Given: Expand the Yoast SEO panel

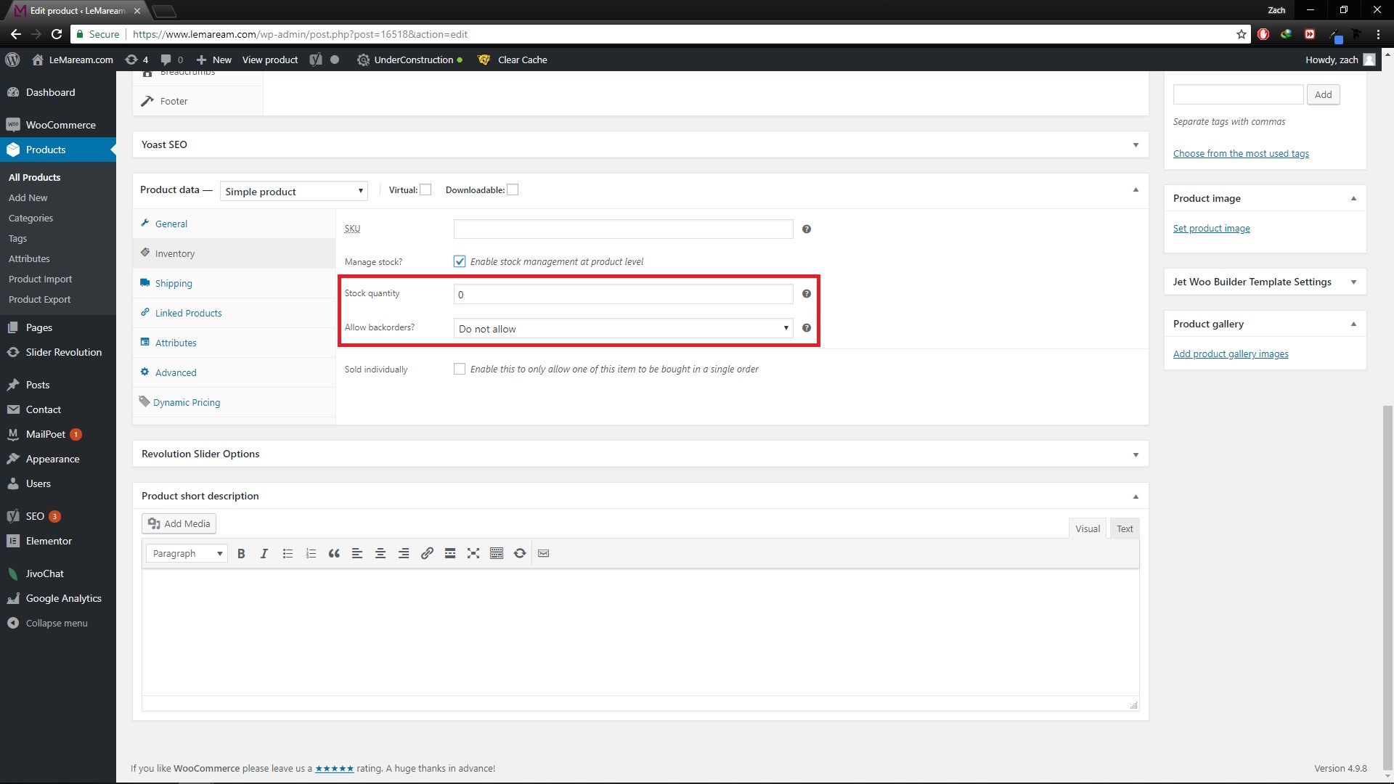Looking at the screenshot, I should point(1136,145).
